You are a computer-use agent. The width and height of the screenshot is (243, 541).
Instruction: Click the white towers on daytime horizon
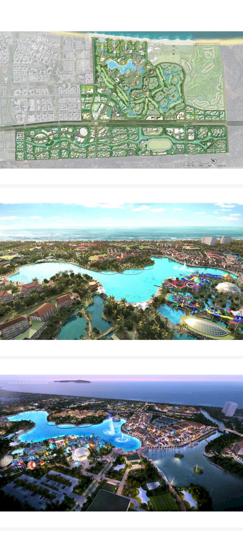tap(216, 240)
